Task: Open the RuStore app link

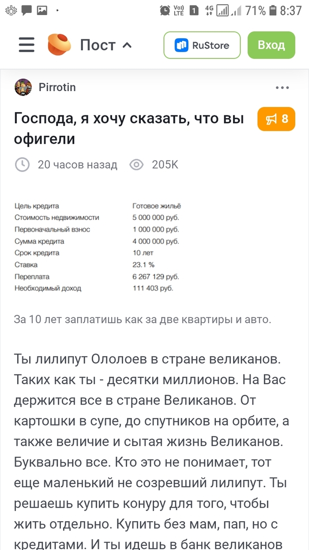Action: tap(202, 45)
